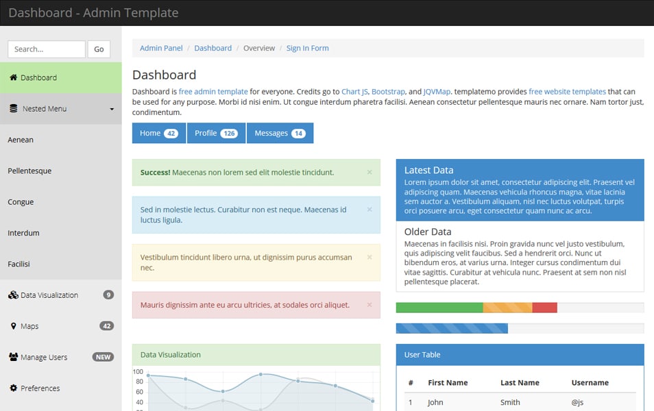Click the 9 badge on Data Visualization
The image size is (654, 411).
click(x=108, y=295)
